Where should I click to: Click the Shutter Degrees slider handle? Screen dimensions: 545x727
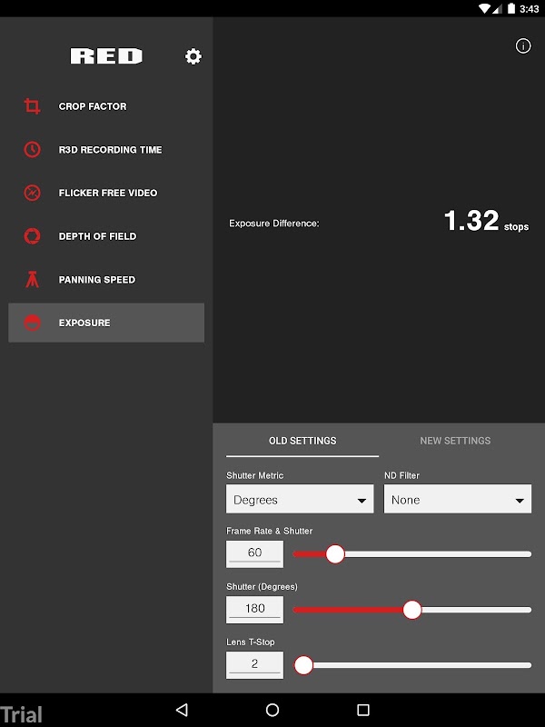pyautogui.click(x=412, y=610)
